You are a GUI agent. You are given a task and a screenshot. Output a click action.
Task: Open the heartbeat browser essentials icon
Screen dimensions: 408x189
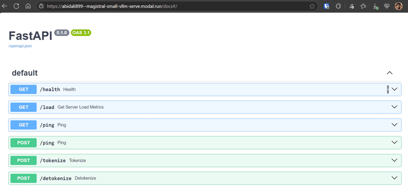(387, 6)
